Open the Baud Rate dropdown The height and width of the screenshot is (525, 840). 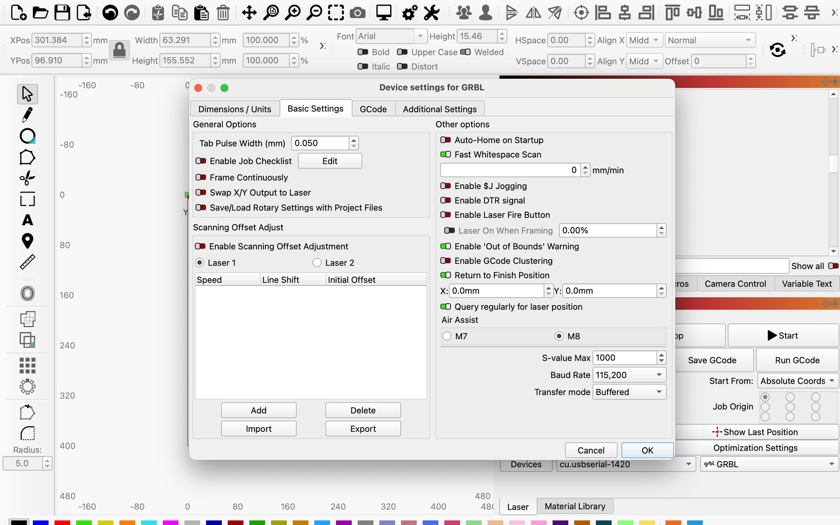[x=629, y=375]
